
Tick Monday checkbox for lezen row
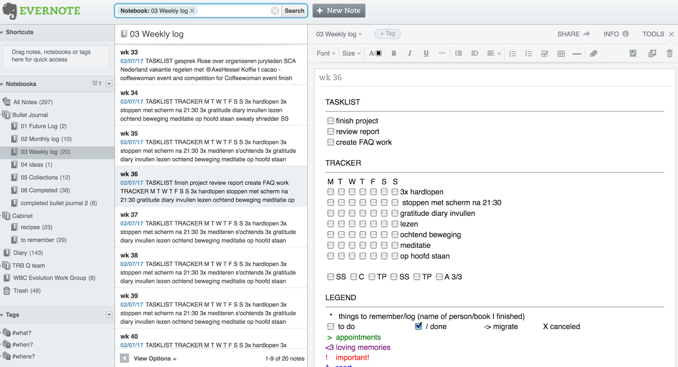coord(331,224)
